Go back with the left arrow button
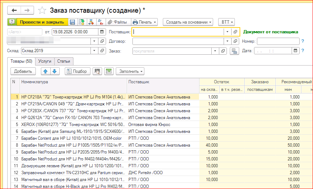Viewport: 313px width, 189px height. 14,10
